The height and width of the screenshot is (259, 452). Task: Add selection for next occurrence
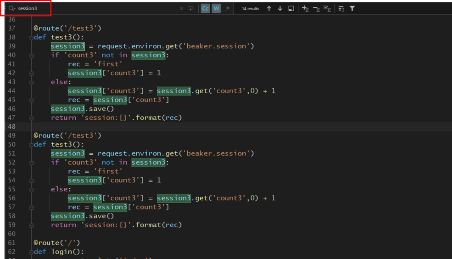pyautogui.click(x=305, y=9)
